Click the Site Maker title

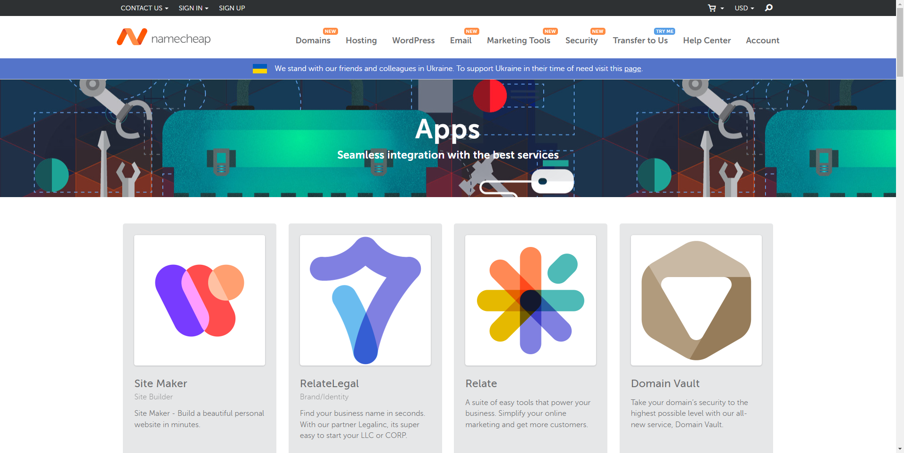(x=161, y=383)
